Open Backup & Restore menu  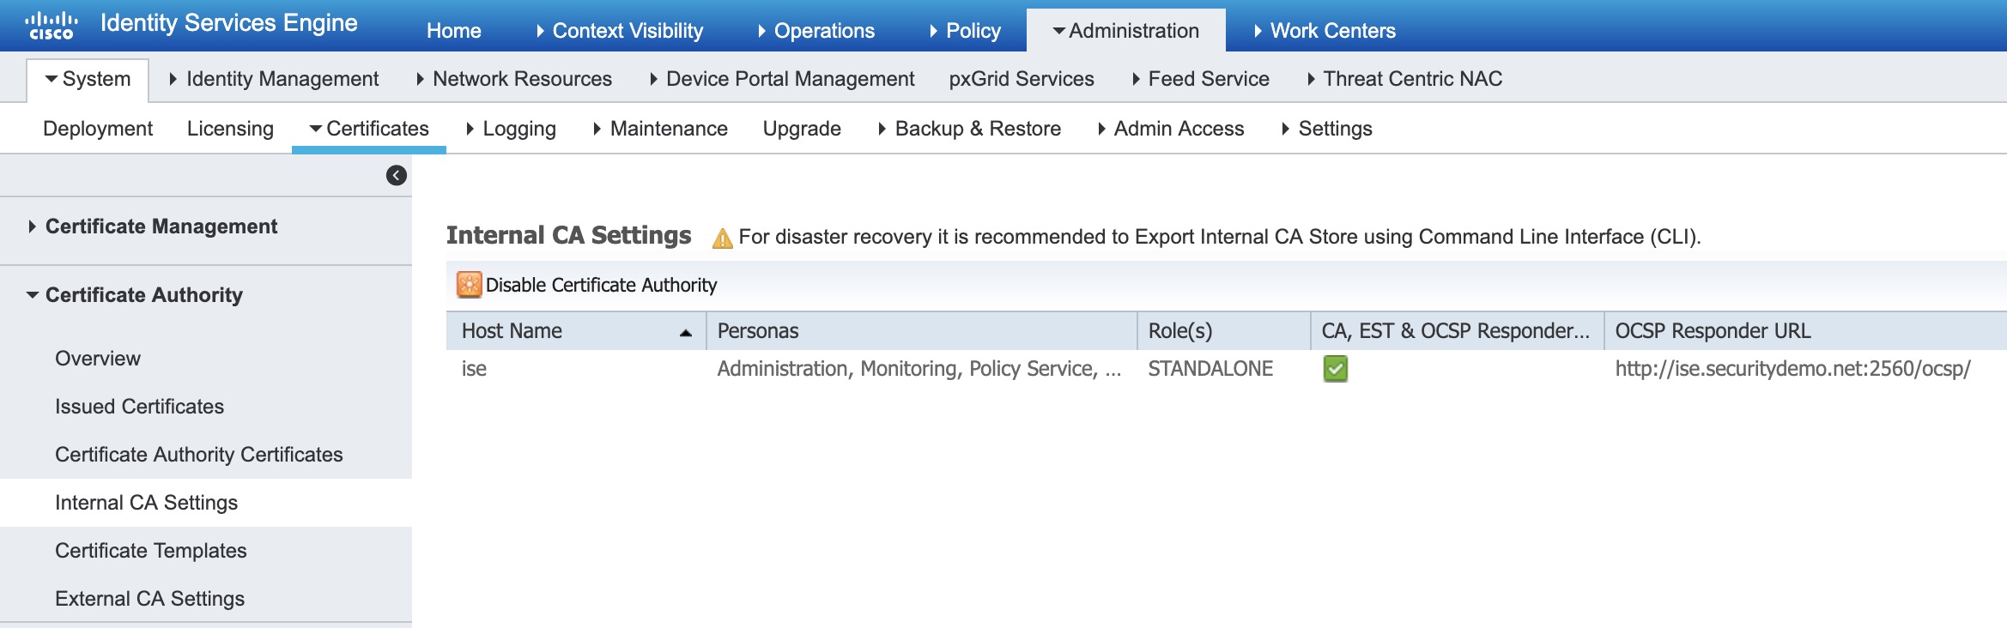point(969,129)
